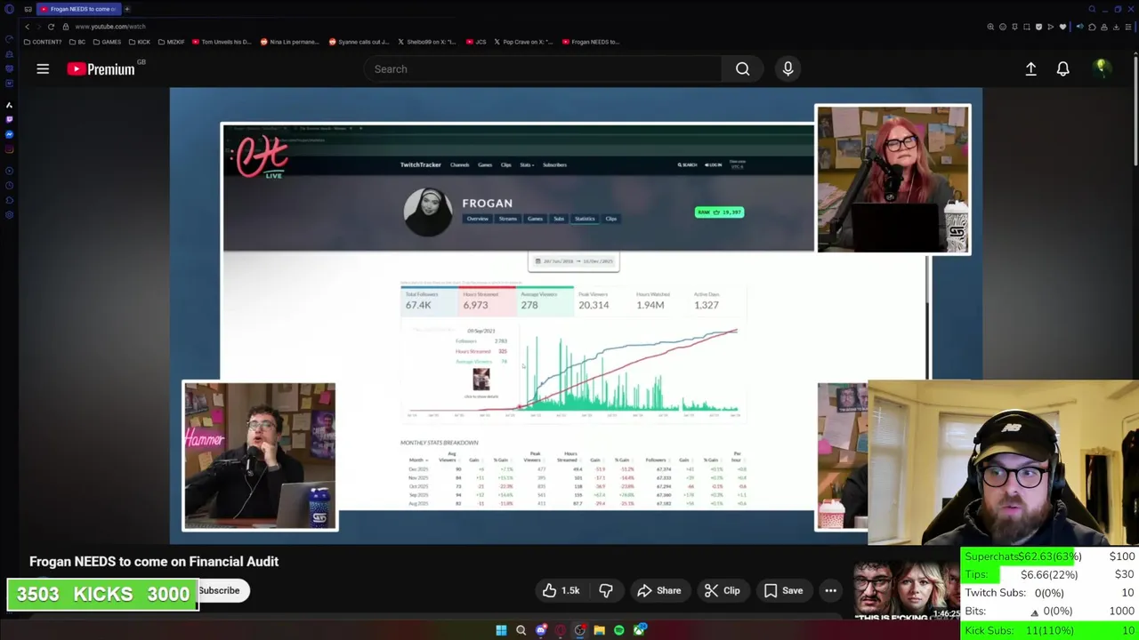This screenshot has width=1139, height=640.
Task: Focus the YouTube search field
Action: tap(543, 68)
